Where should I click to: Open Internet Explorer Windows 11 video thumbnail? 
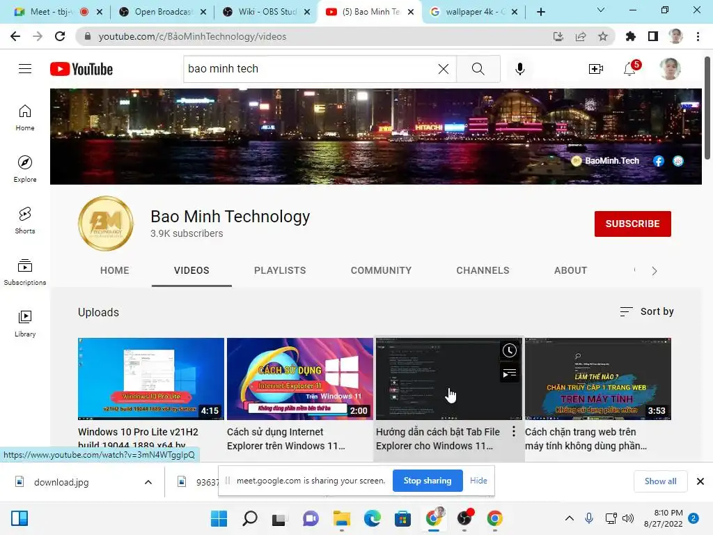click(300, 378)
